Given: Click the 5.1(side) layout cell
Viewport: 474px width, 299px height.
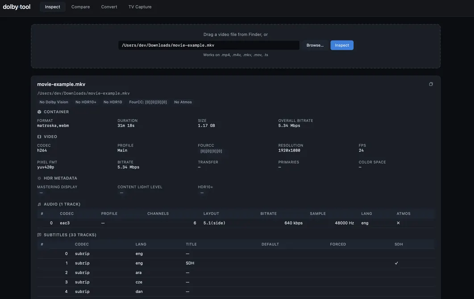Looking at the screenshot, I should [x=214, y=223].
